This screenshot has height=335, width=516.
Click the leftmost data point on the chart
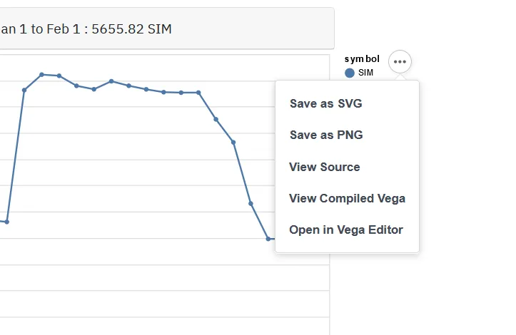6,222
